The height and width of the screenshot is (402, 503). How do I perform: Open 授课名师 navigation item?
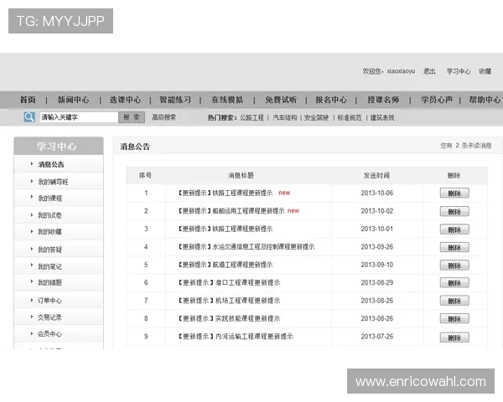click(x=383, y=100)
